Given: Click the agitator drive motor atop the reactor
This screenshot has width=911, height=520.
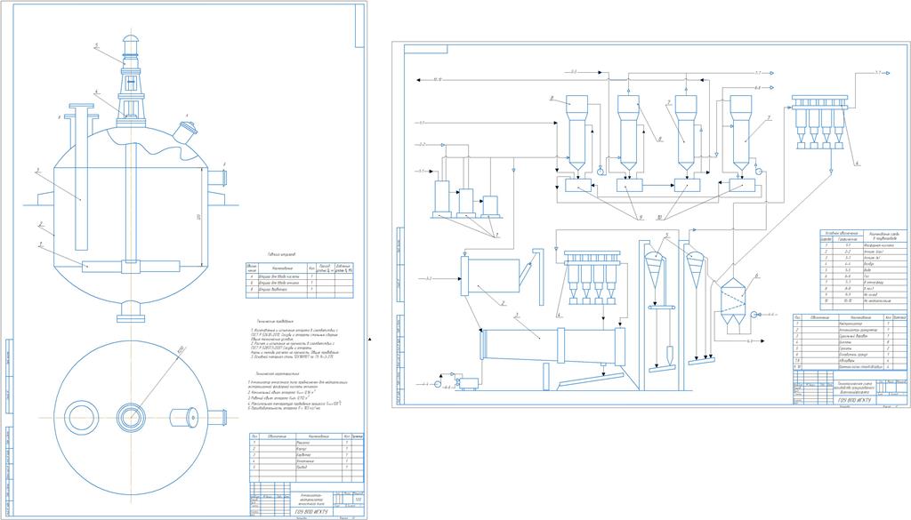Looking at the screenshot, I should (131, 50).
